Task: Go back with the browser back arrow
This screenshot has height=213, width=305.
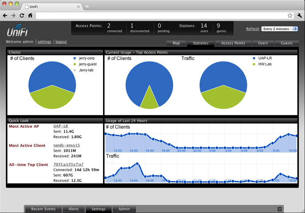Action: tap(5, 16)
